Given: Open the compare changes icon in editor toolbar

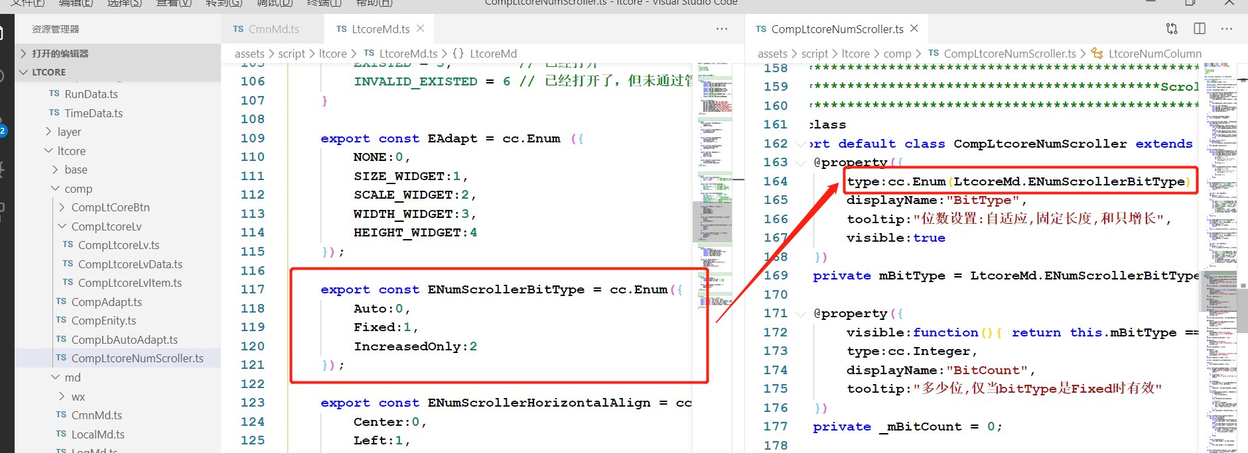Looking at the screenshot, I should 1172,28.
